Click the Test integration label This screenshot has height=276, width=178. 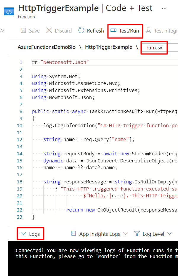pyautogui.click(x=166, y=31)
